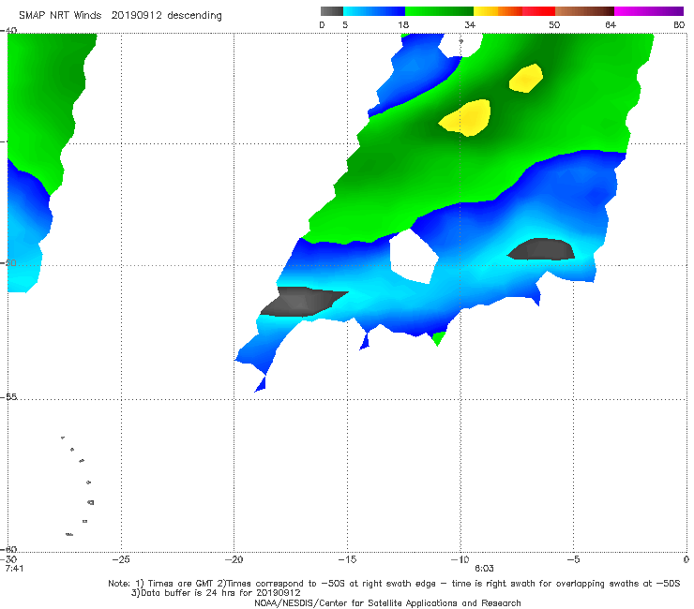Click the latitude axis label '-55'
The image size is (694, 609).
[8, 397]
